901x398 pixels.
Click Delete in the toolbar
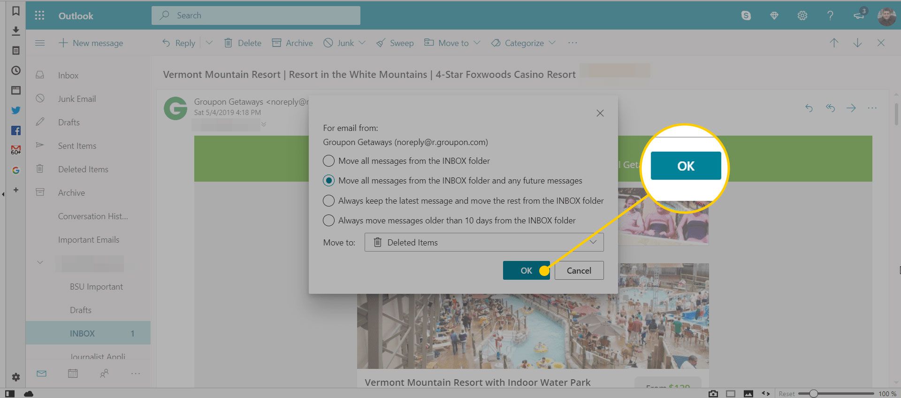[x=243, y=43]
